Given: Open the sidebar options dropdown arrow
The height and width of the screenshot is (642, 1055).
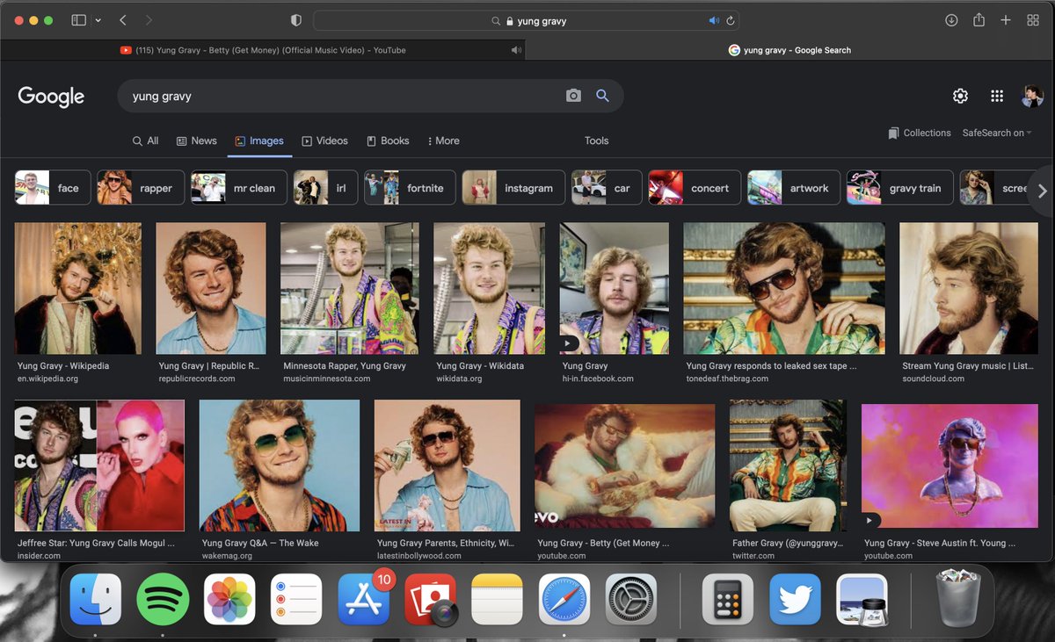Looking at the screenshot, I should coord(98,20).
